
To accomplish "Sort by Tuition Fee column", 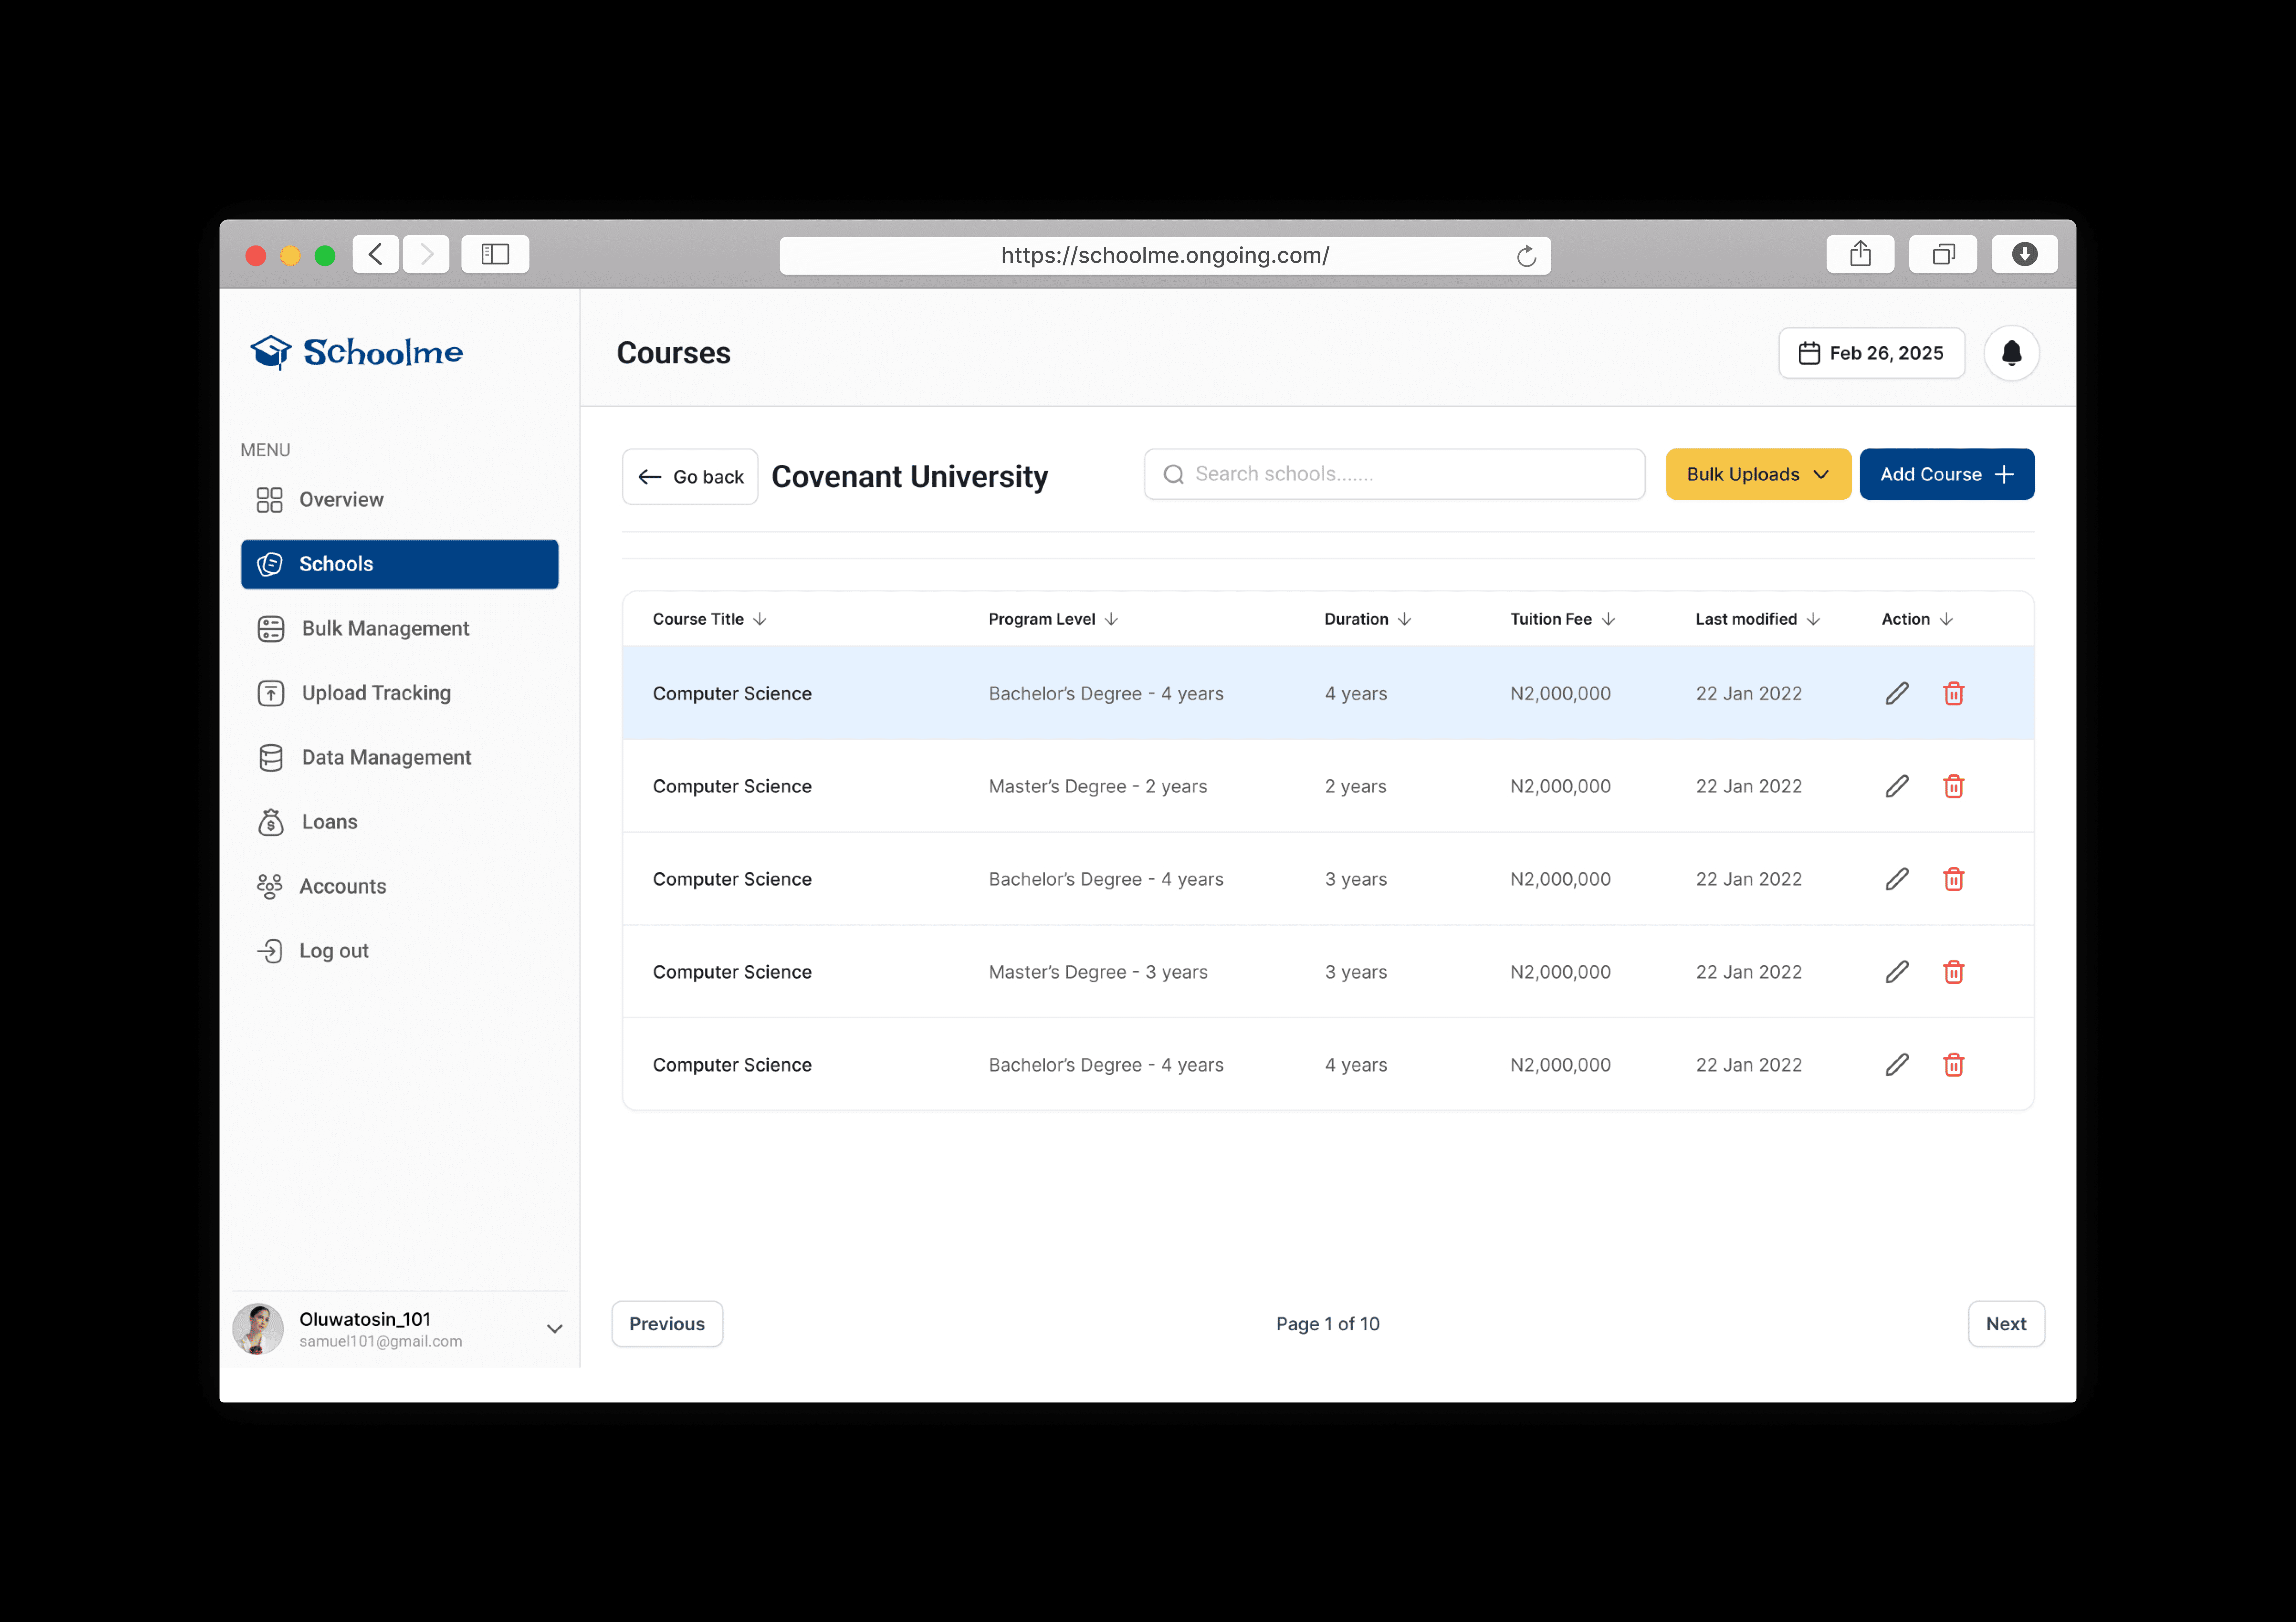I will click(x=1608, y=619).
